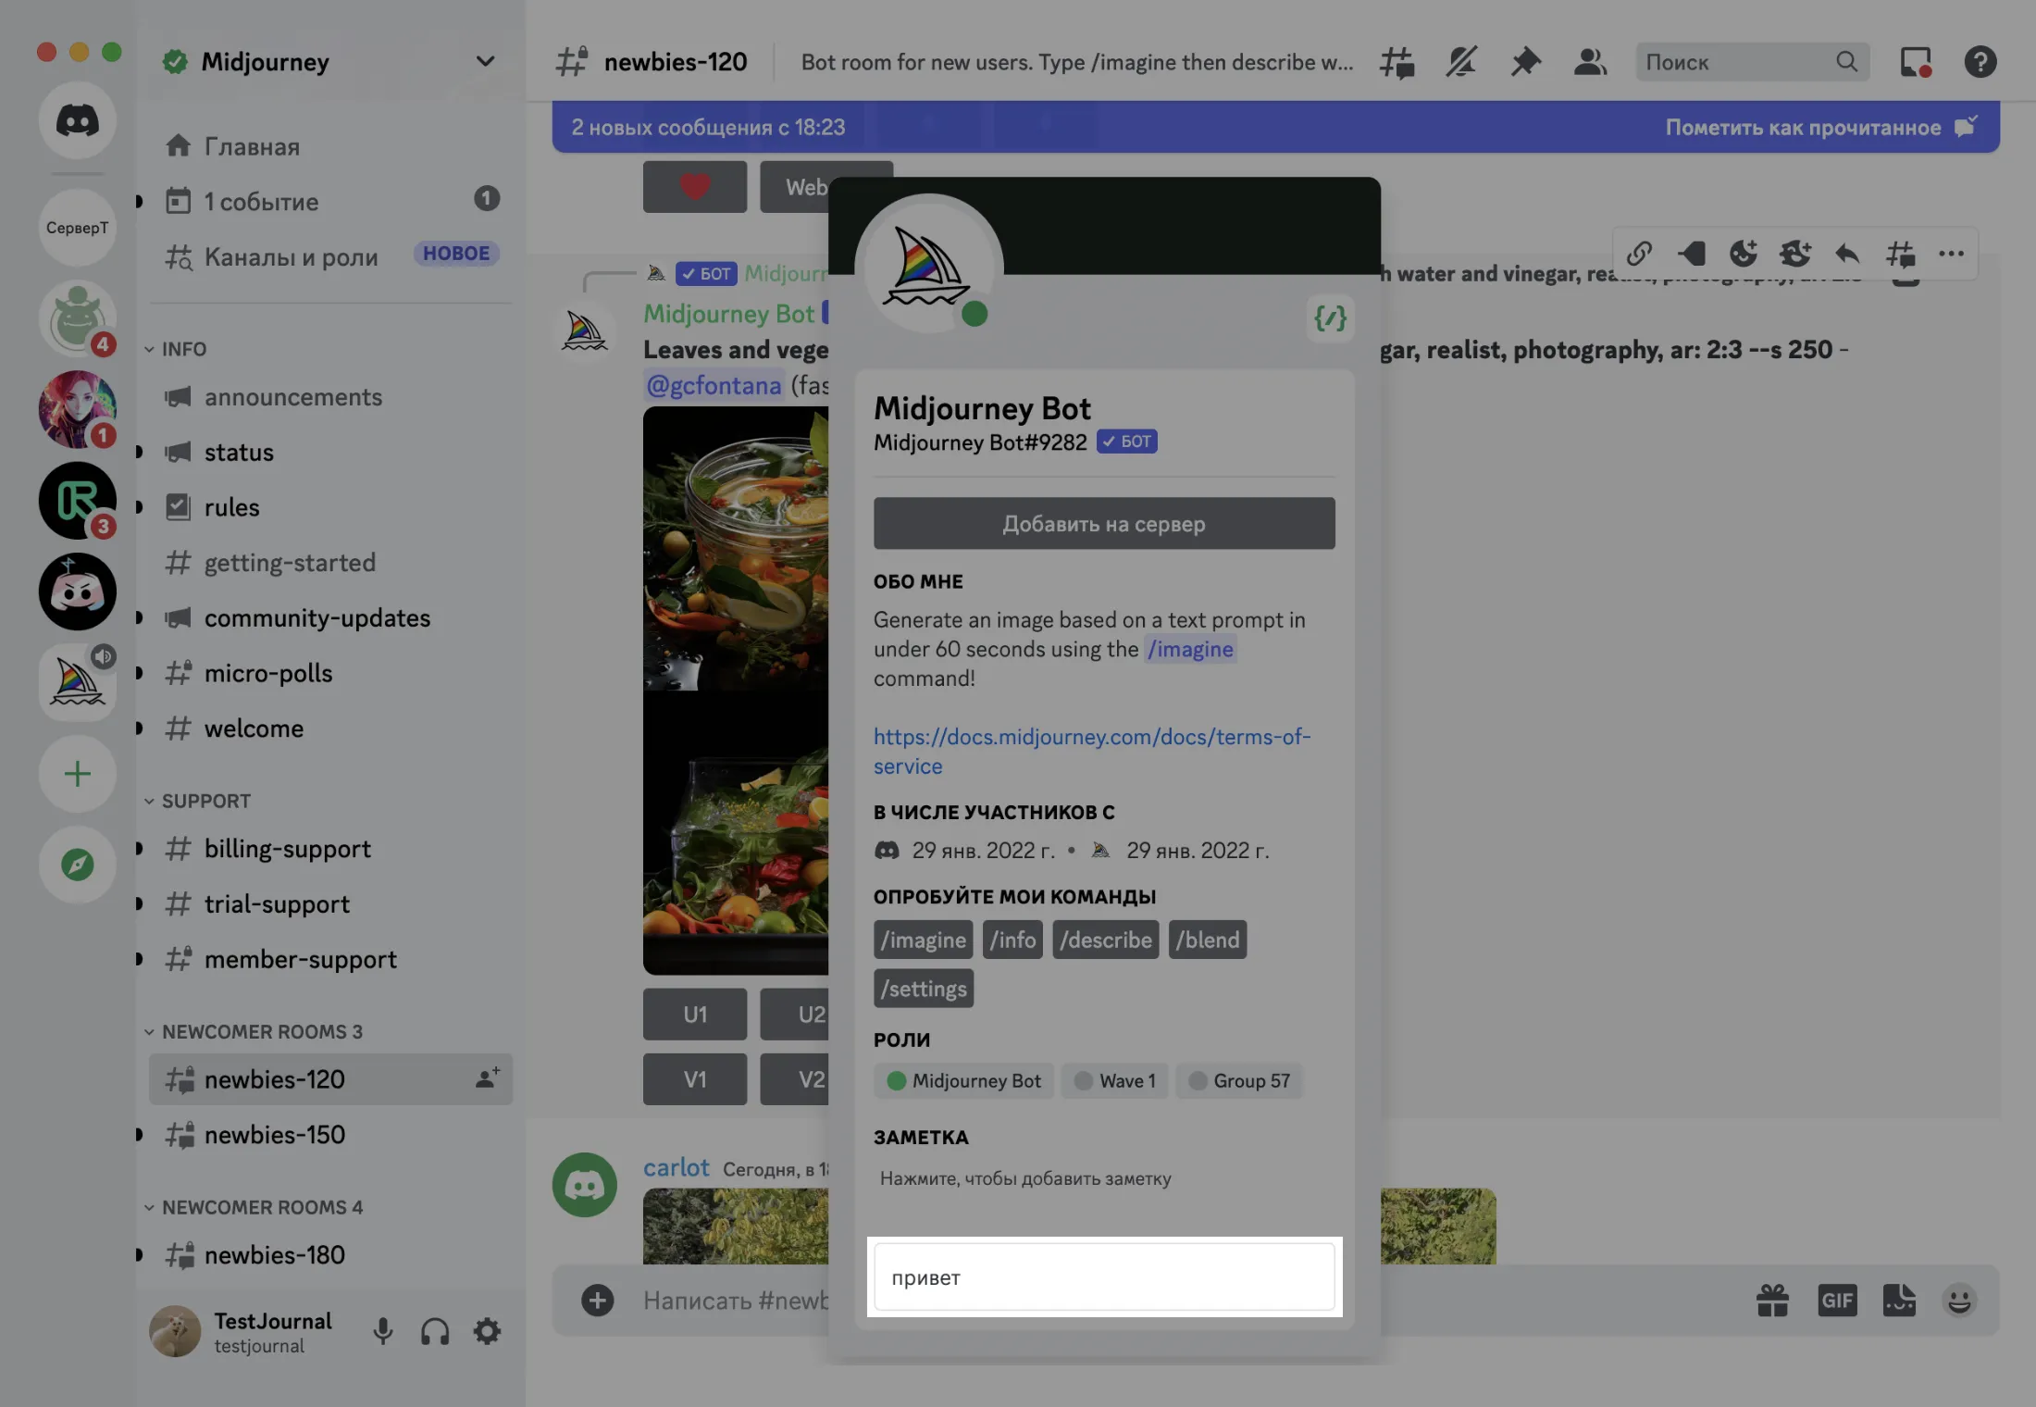Collapse the NEWCOMER ROOMS 4 category

click(x=254, y=1207)
